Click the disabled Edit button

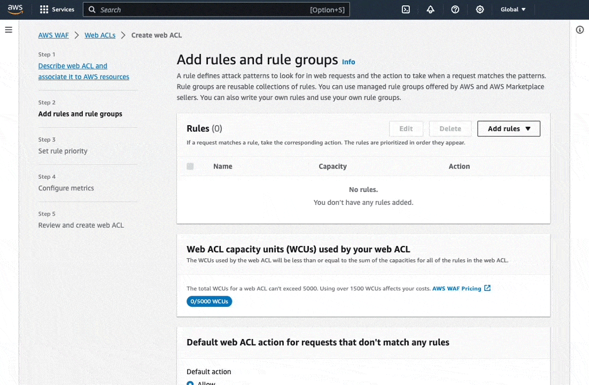pos(406,128)
